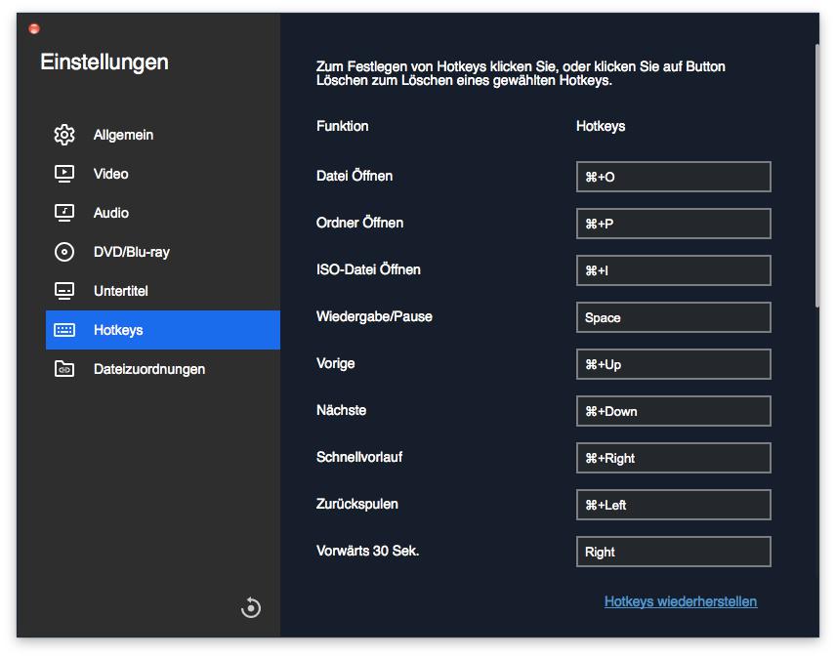The width and height of the screenshot is (836, 658).
Task: Open the Allgemein settings tab
Action: (123, 135)
